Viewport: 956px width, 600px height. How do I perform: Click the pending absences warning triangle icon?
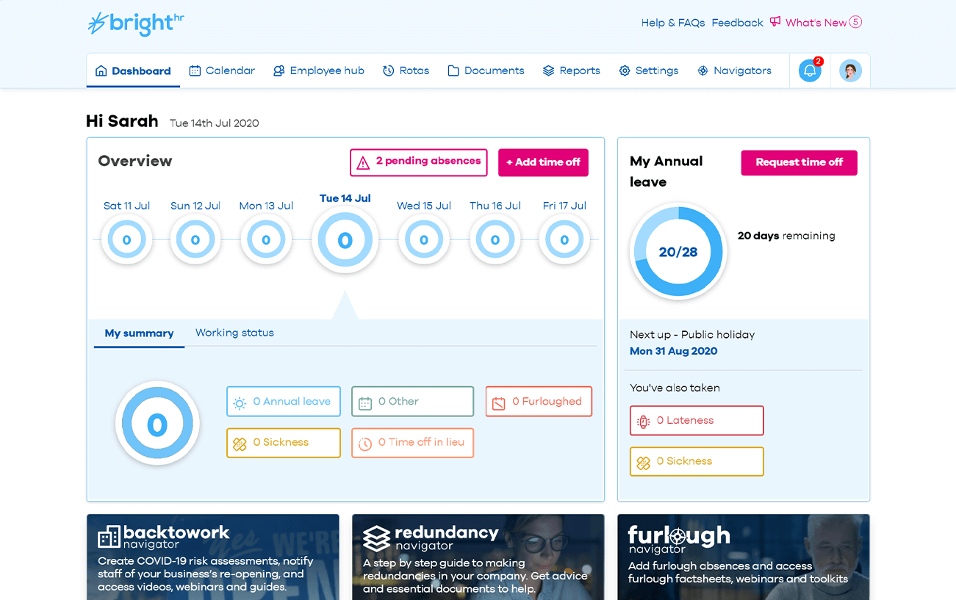point(363,163)
